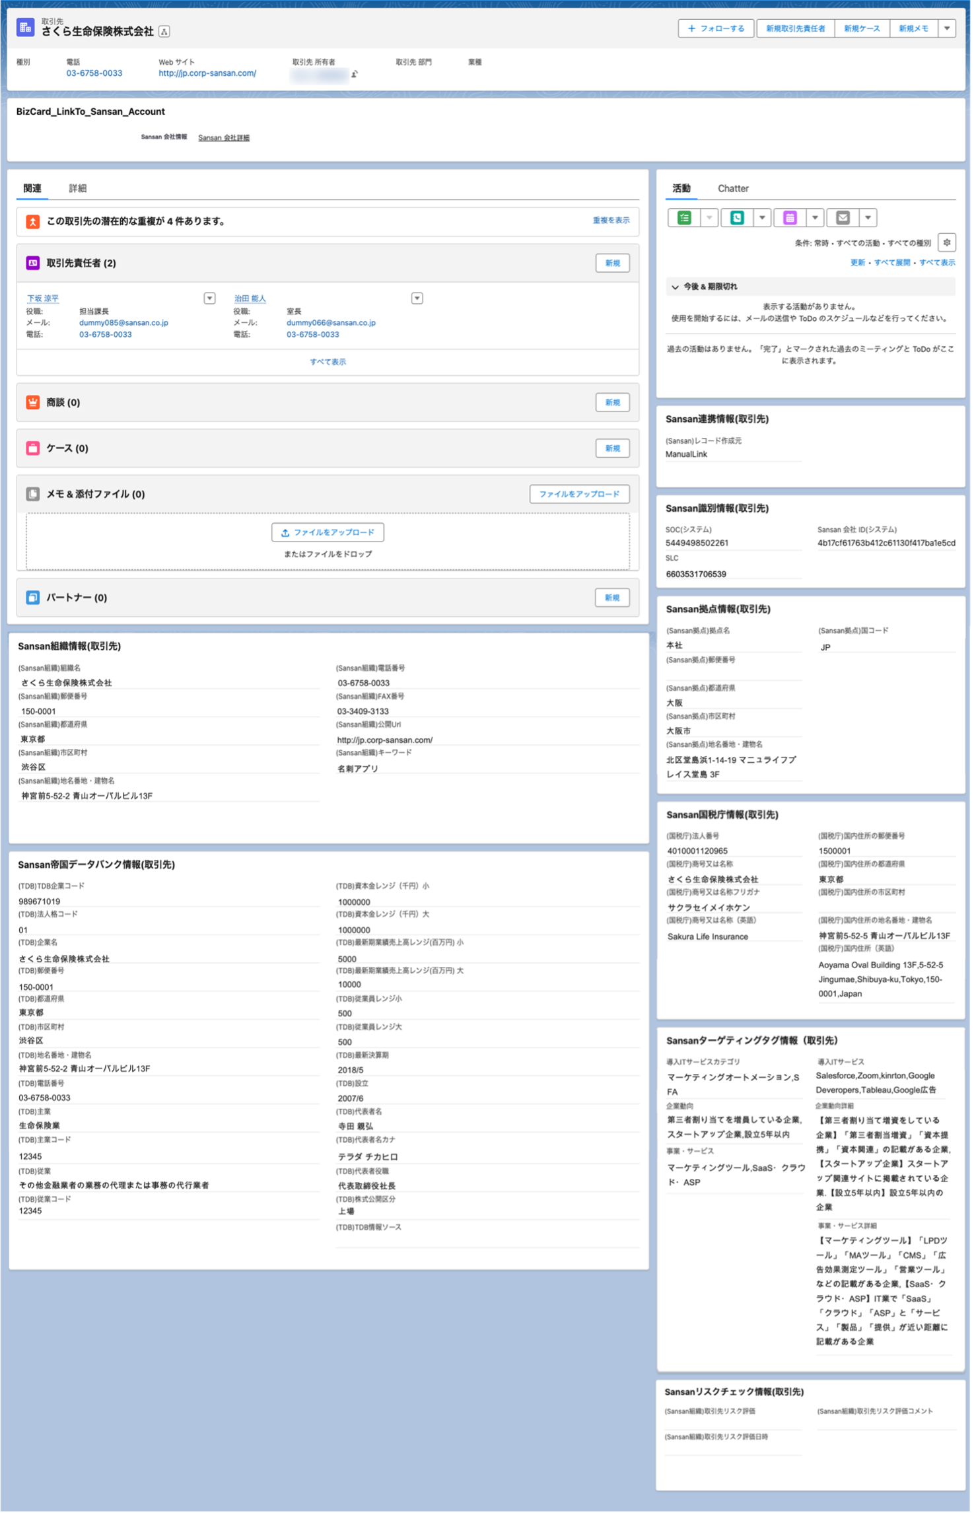Click the change owner icon
The height and width of the screenshot is (1513, 974).
click(x=355, y=74)
